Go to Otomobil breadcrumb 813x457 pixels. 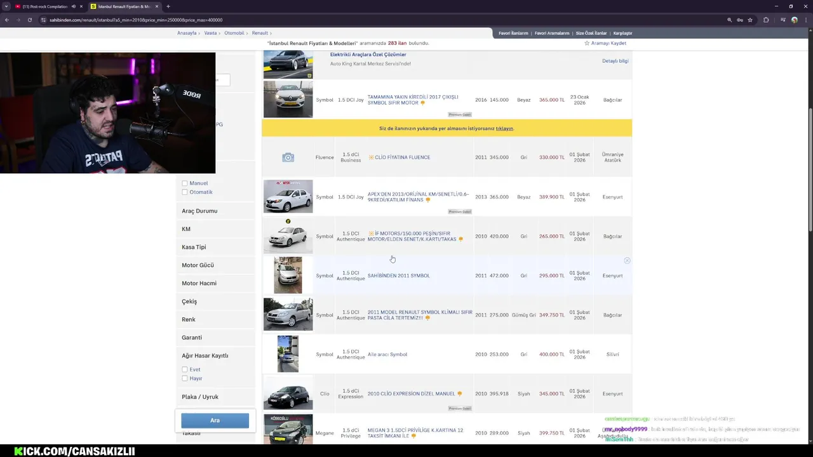point(234,33)
